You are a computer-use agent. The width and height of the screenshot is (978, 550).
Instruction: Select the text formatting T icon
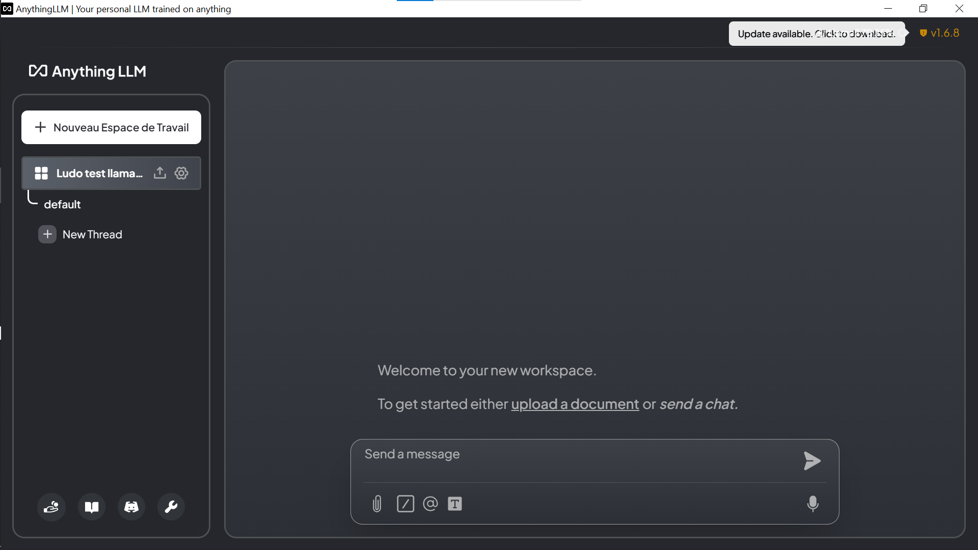tap(455, 504)
